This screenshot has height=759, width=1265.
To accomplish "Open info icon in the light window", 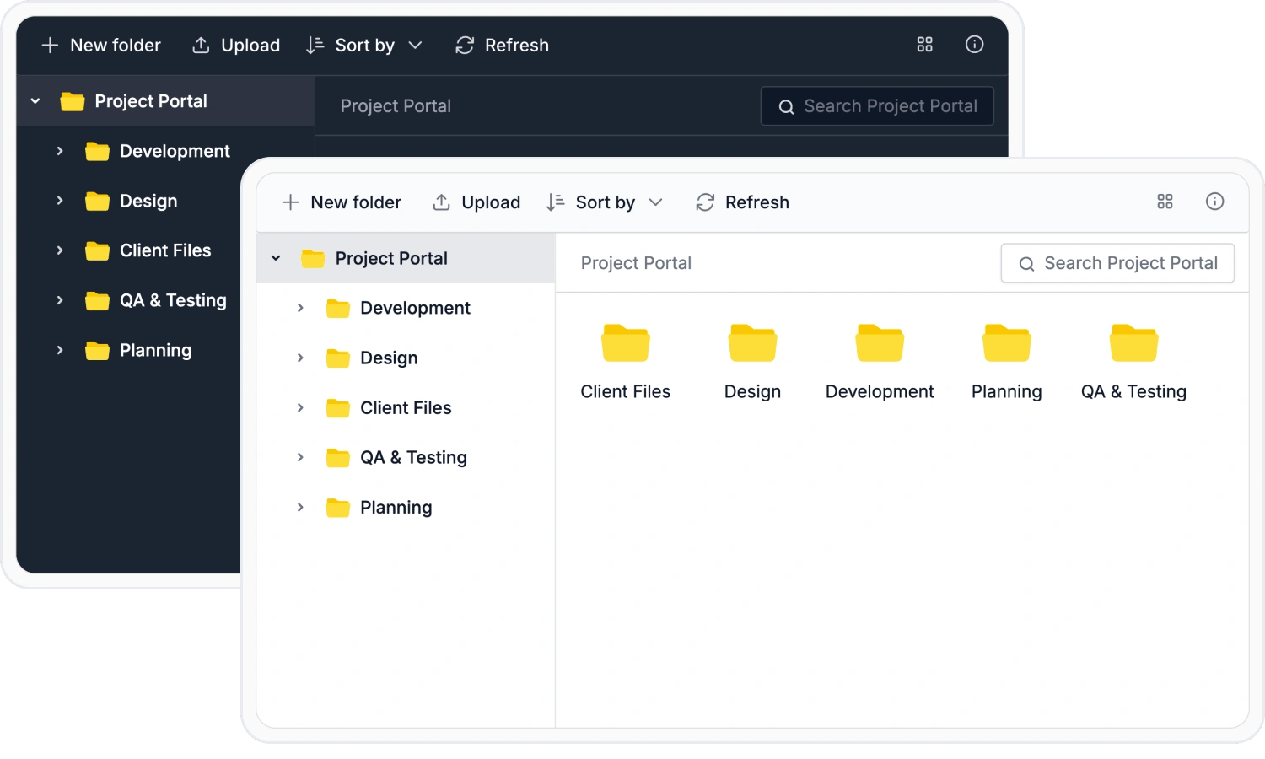I will pyautogui.click(x=1214, y=202).
